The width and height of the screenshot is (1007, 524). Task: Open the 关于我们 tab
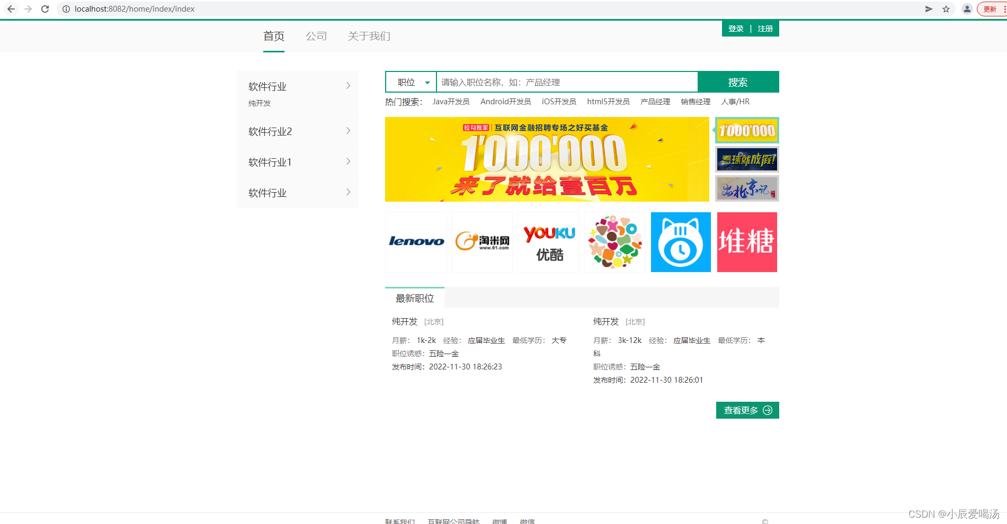coord(369,36)
